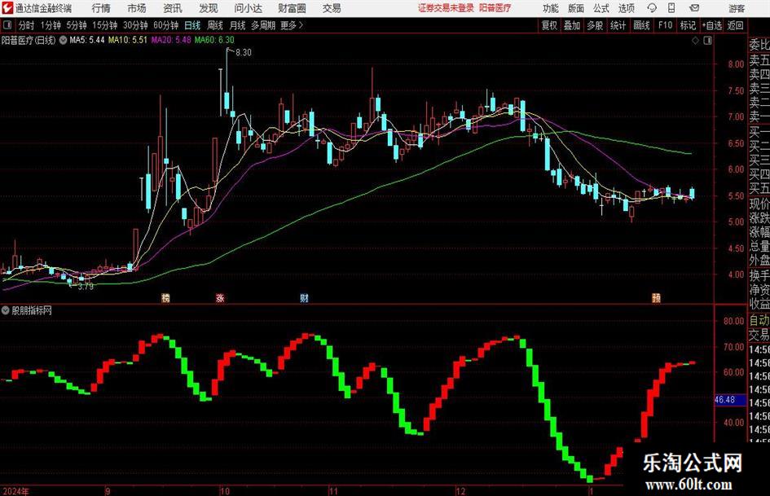Open the 发现 menu
Screen dimensions: 770x496
pos(209,8)
